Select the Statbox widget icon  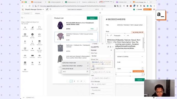32,56
